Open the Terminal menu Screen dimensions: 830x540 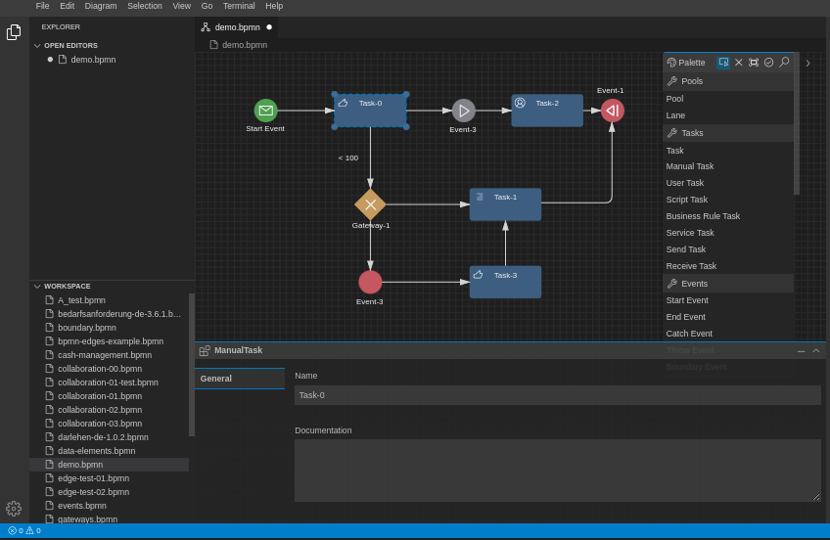pyautogui.click(x=239, y=6)
